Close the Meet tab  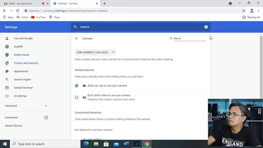click(x=48, y=3)
